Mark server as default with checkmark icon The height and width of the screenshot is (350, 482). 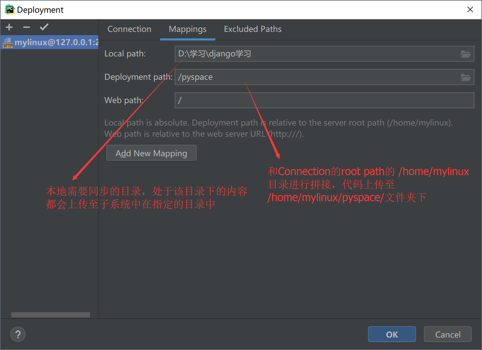tap(44, 27)
